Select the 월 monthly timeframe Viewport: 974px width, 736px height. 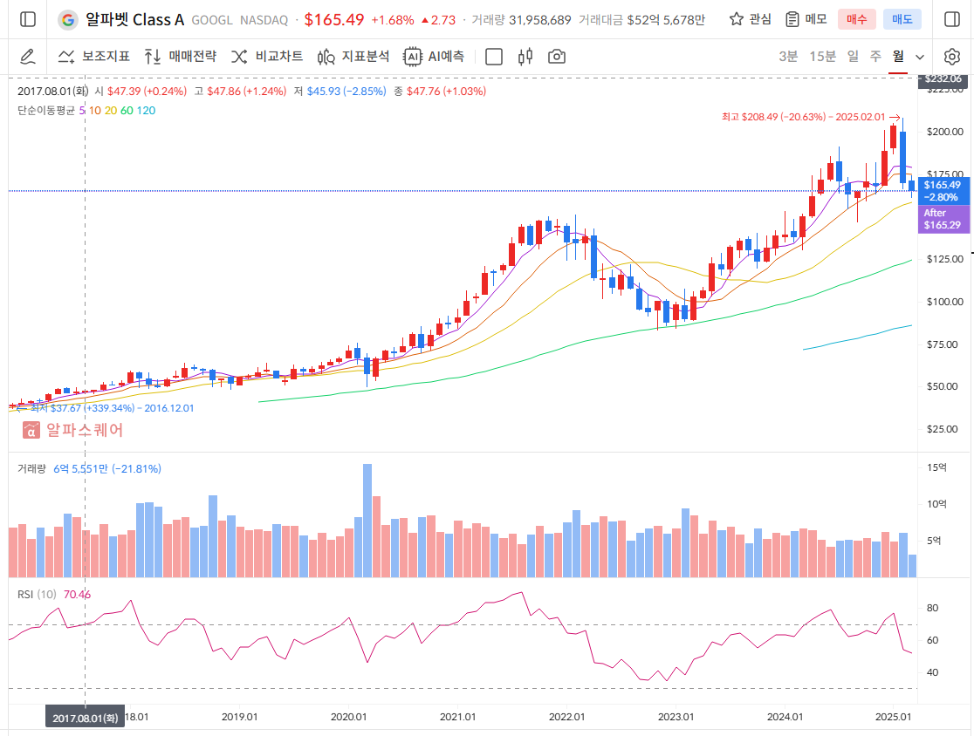[x=898, y=57]
